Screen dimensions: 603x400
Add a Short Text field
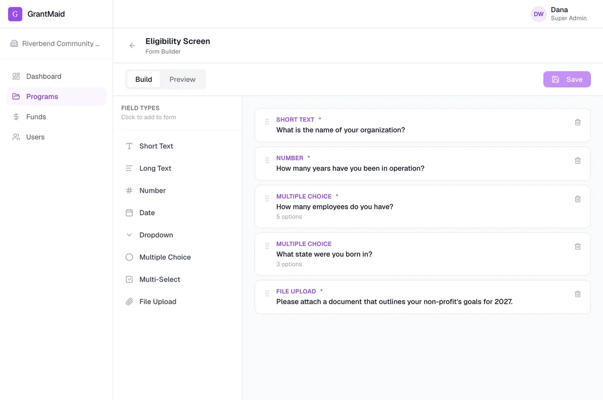click(178, 146)
